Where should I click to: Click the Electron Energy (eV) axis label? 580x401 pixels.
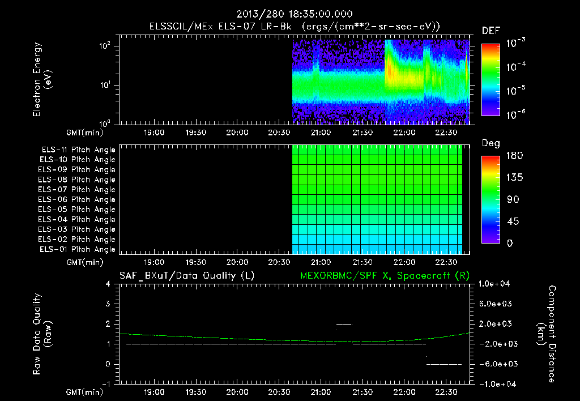tap(41, 79)
